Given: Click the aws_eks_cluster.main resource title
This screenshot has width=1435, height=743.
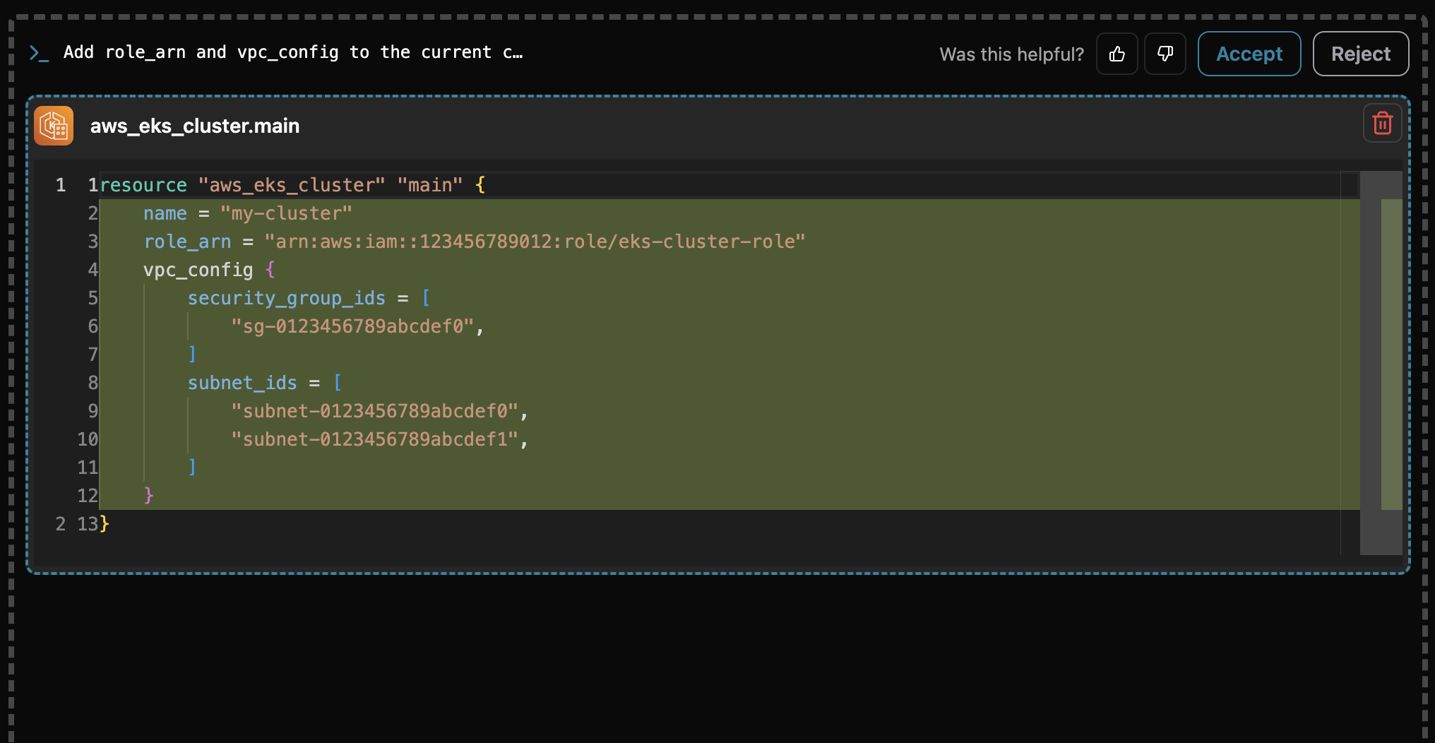Looking at the screenshot, I should coord(195,126).
